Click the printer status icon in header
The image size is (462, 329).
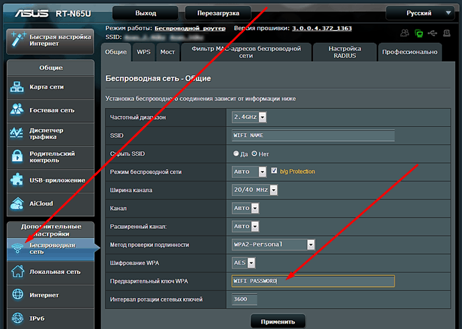tap(448, 33)
